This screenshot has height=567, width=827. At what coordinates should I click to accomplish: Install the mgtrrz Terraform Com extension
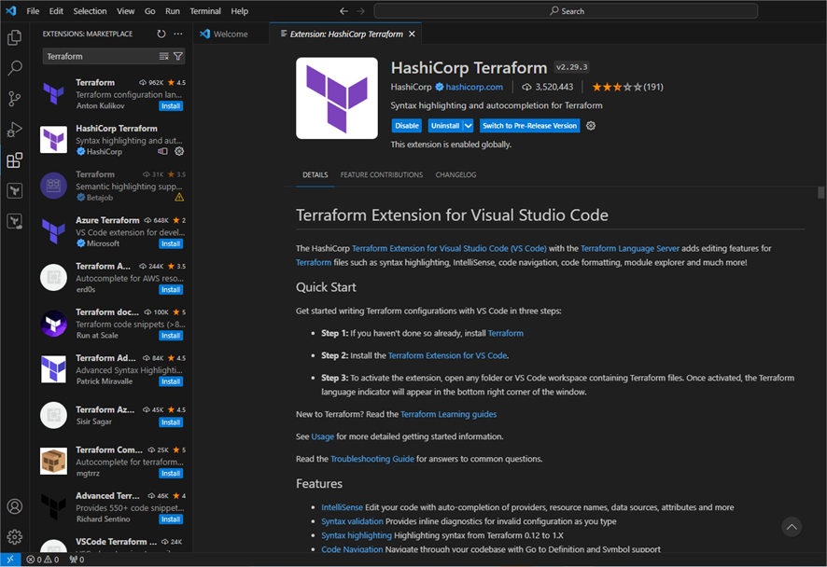pos(171,473)
